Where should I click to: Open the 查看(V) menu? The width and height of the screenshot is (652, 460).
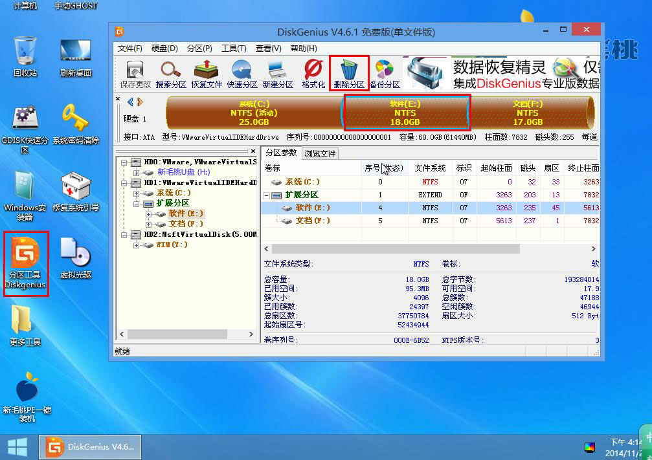[268, 49]
